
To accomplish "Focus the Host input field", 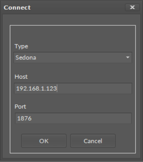I will (73, 89).
